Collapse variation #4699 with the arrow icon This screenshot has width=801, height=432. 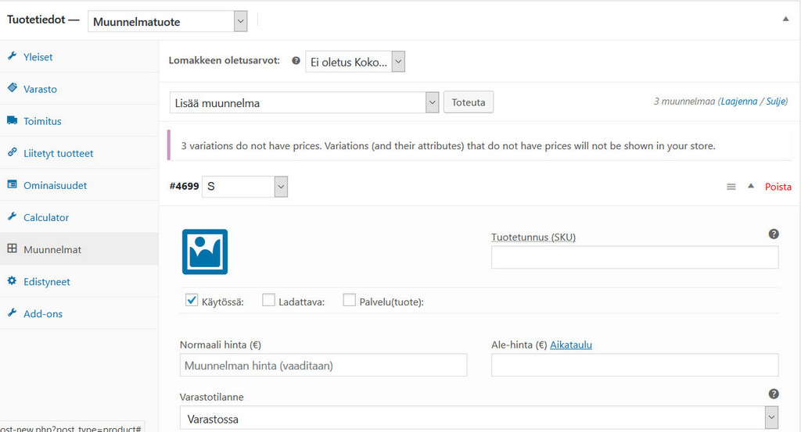pyautogui.click(x=751, y=186)
